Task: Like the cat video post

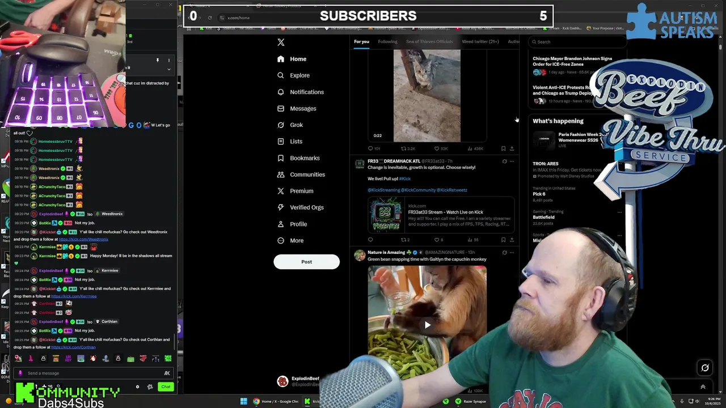Action: coord(440,148)
